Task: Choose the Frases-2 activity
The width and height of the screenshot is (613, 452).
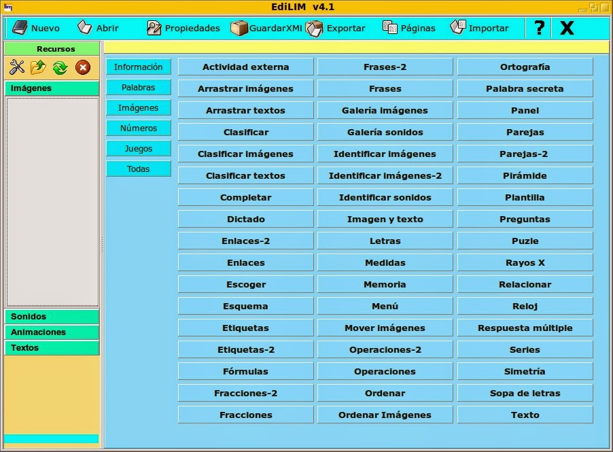Action: 385,67
